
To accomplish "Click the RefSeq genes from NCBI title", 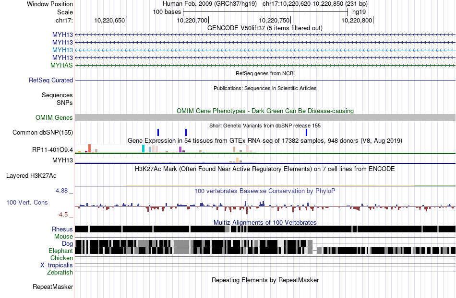I will (265, 73).
